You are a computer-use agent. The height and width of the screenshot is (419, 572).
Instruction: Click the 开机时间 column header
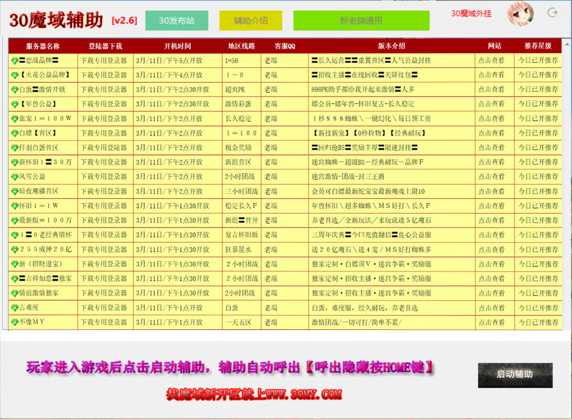tap(177, 46)
